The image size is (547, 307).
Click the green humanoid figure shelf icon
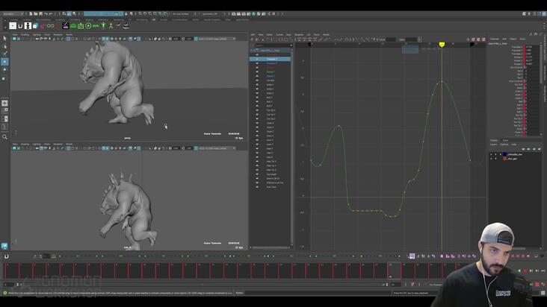(103, 26)
